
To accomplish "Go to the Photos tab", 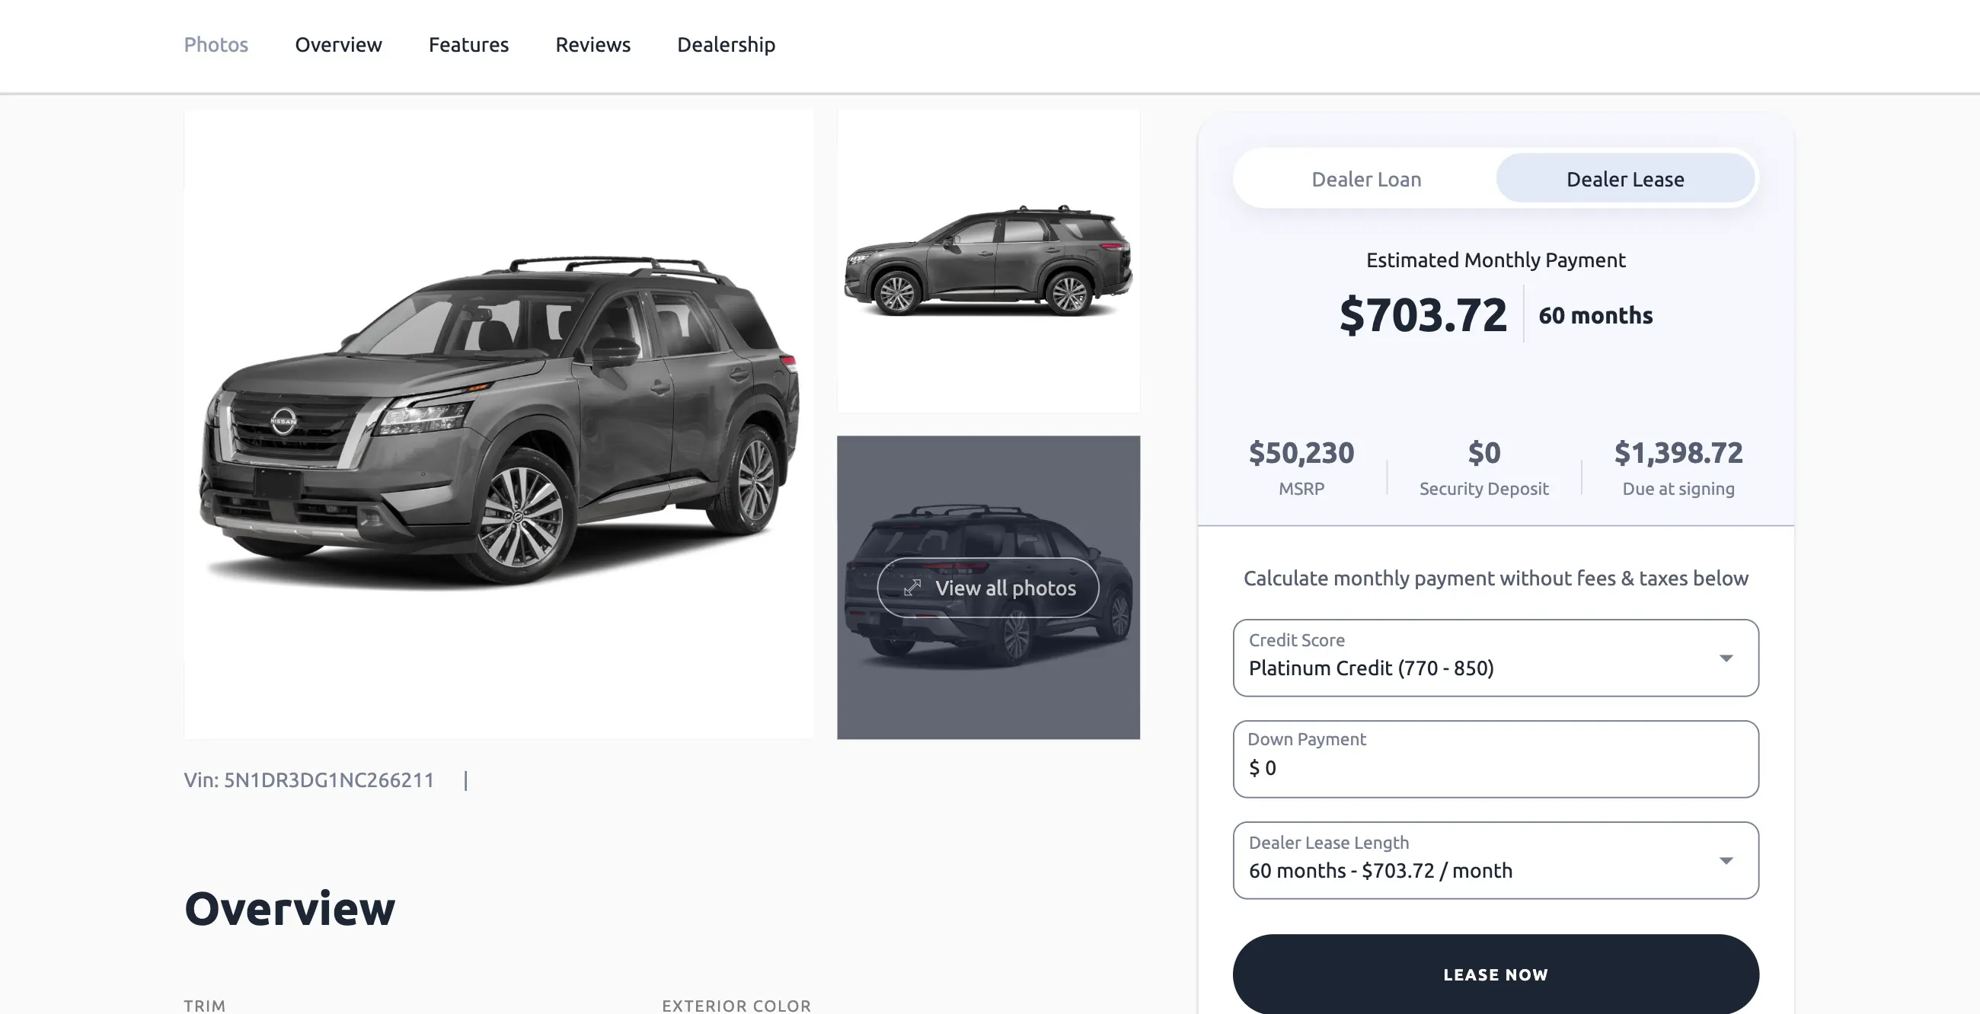I will [216, 45].
